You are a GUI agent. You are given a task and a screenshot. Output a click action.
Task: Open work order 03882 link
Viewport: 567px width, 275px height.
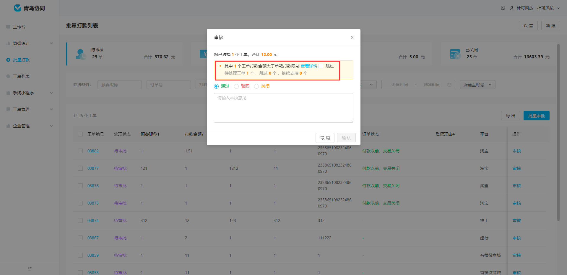point(93,151)
